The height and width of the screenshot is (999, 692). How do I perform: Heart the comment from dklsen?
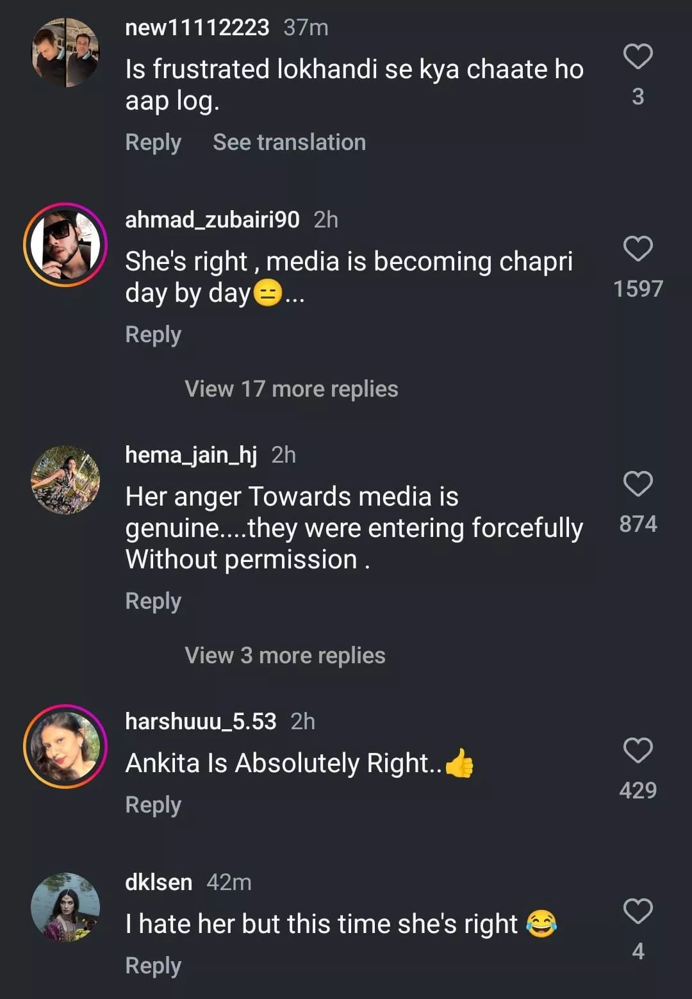[x=638, y=911]
